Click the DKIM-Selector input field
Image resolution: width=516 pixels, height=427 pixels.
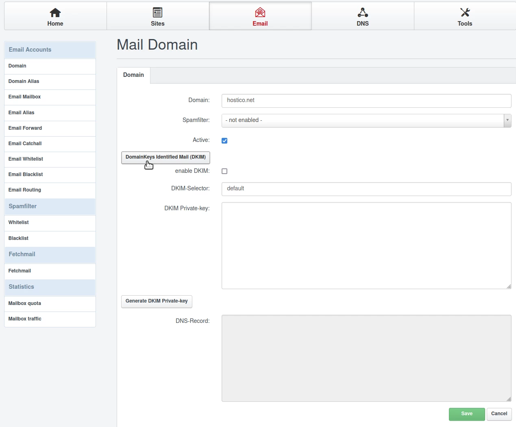pos(366,189)
